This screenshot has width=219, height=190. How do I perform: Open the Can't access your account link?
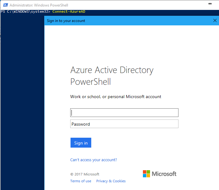tap(93, 160)
